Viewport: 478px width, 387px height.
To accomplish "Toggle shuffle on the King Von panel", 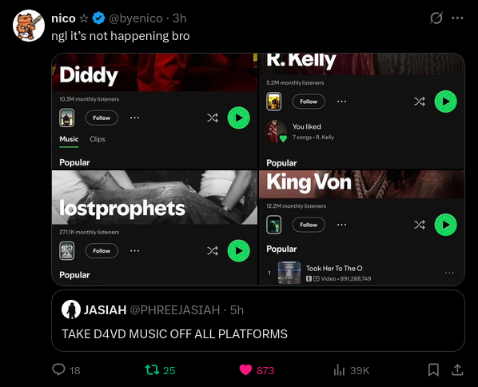I will coord(420,225).
